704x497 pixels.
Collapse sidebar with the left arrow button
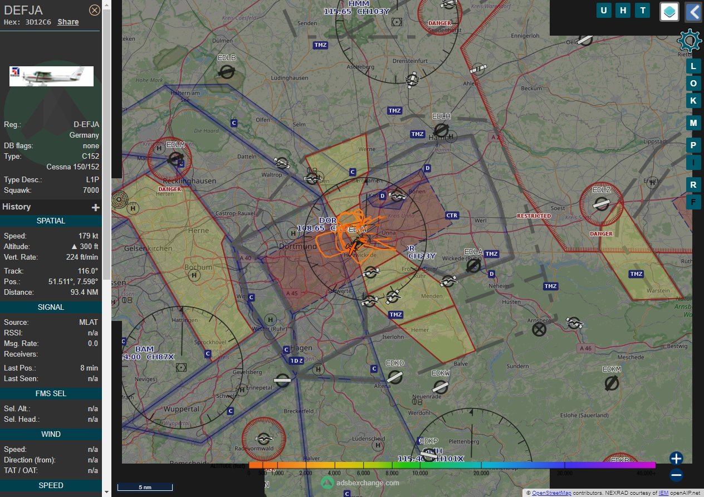coord(693,12)
